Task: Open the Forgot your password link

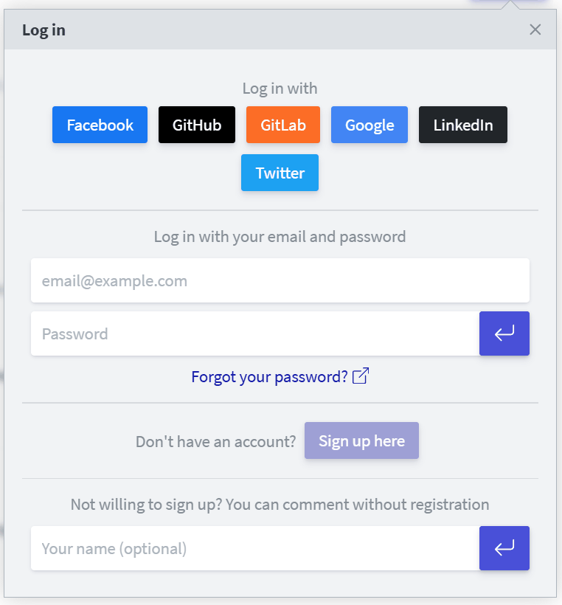Action: click(x=269, y=377)
